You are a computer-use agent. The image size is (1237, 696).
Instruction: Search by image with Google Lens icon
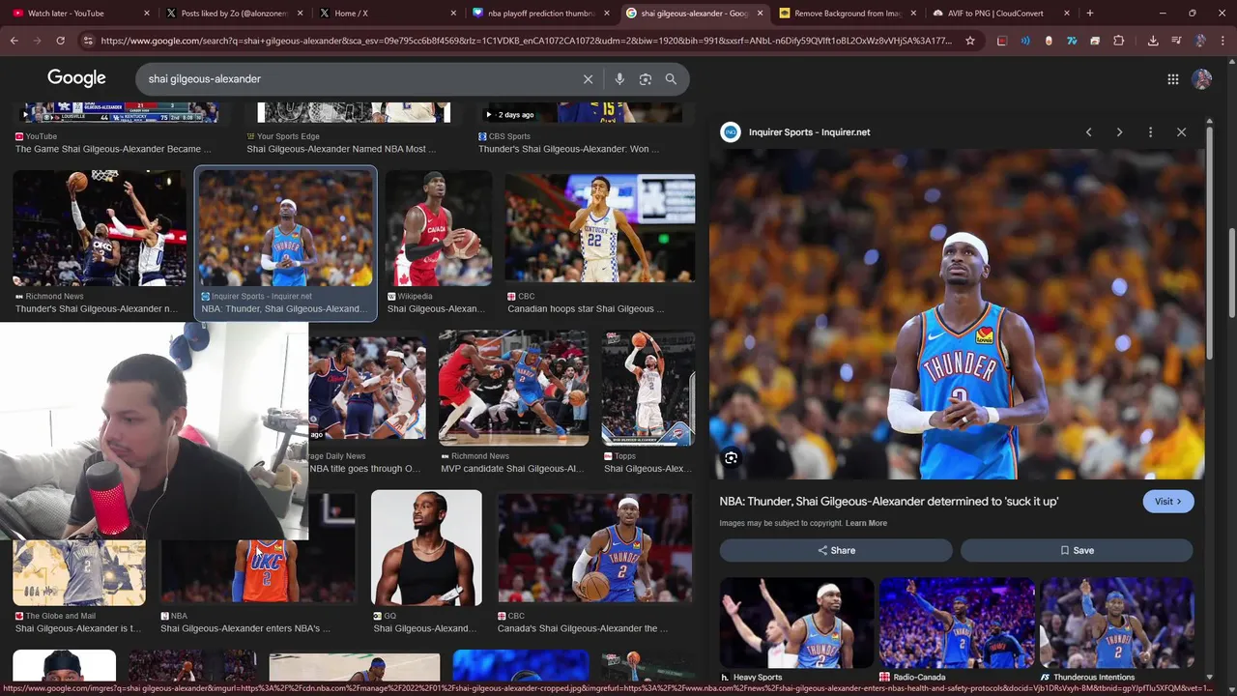(646, 79)
